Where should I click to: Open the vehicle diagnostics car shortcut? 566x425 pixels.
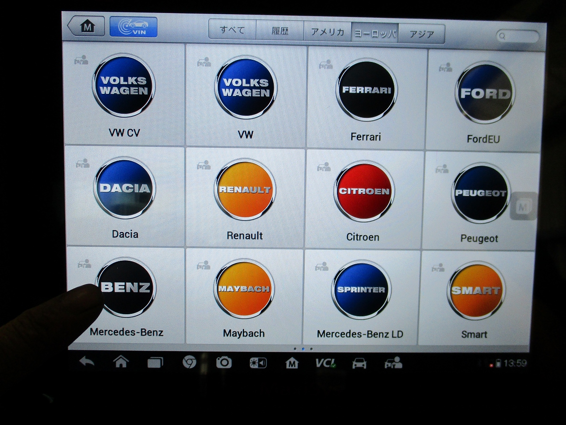[x=359, y=364]
